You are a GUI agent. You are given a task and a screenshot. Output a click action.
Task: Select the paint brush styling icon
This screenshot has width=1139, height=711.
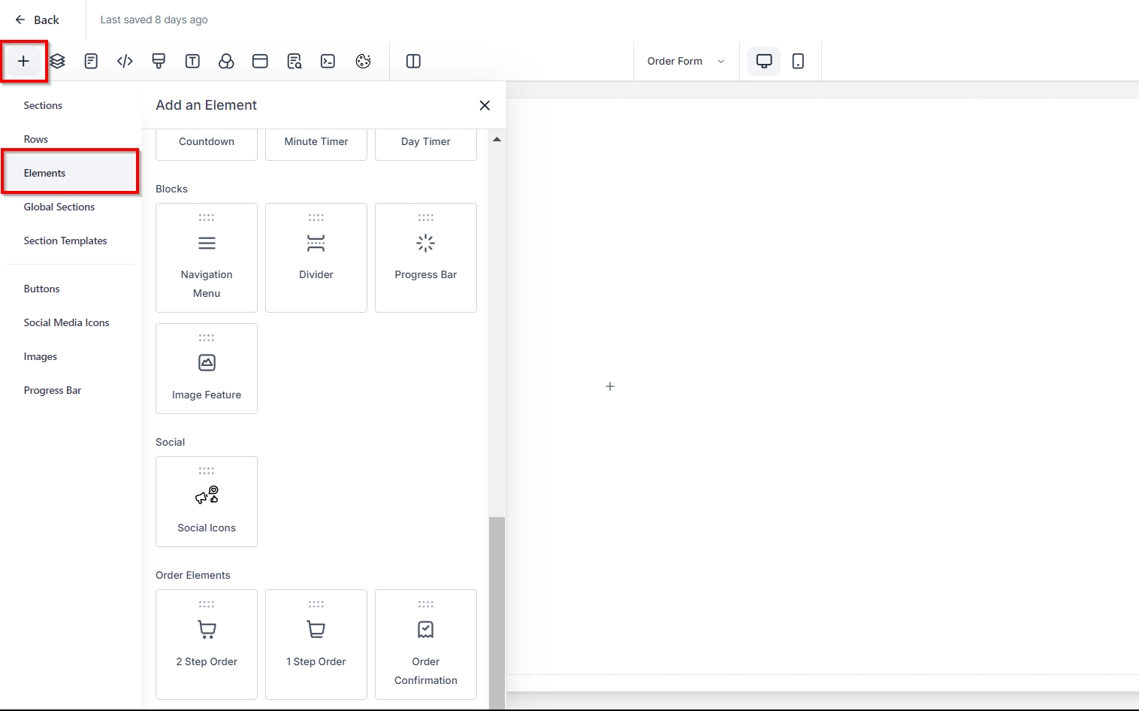[x=159, y=62]
